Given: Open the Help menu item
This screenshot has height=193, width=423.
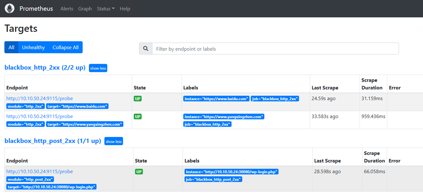Looking at the screenshot, I should pos(125,9).
